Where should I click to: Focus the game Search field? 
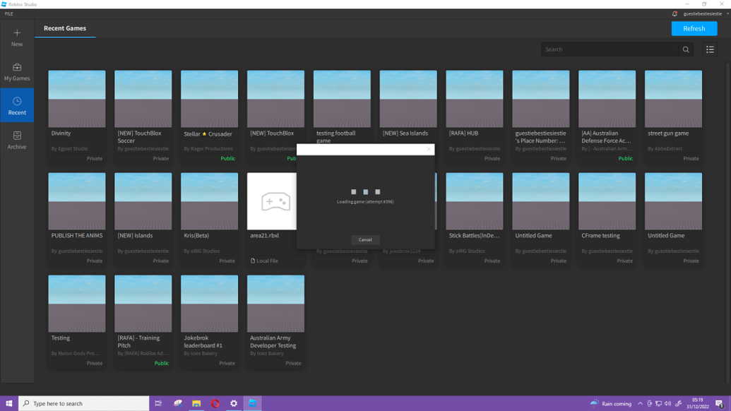(x=610, y=49)
